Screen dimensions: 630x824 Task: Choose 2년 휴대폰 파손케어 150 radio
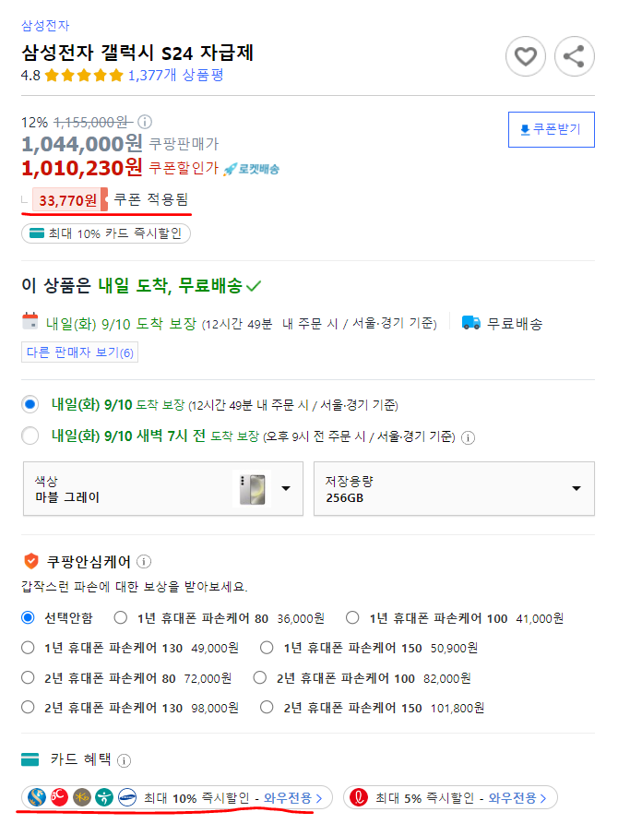[267, 708]
